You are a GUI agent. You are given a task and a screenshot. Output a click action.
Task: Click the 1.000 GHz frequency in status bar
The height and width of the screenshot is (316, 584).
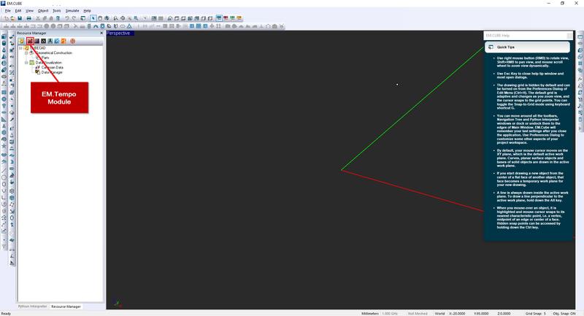tap(390, 313)
